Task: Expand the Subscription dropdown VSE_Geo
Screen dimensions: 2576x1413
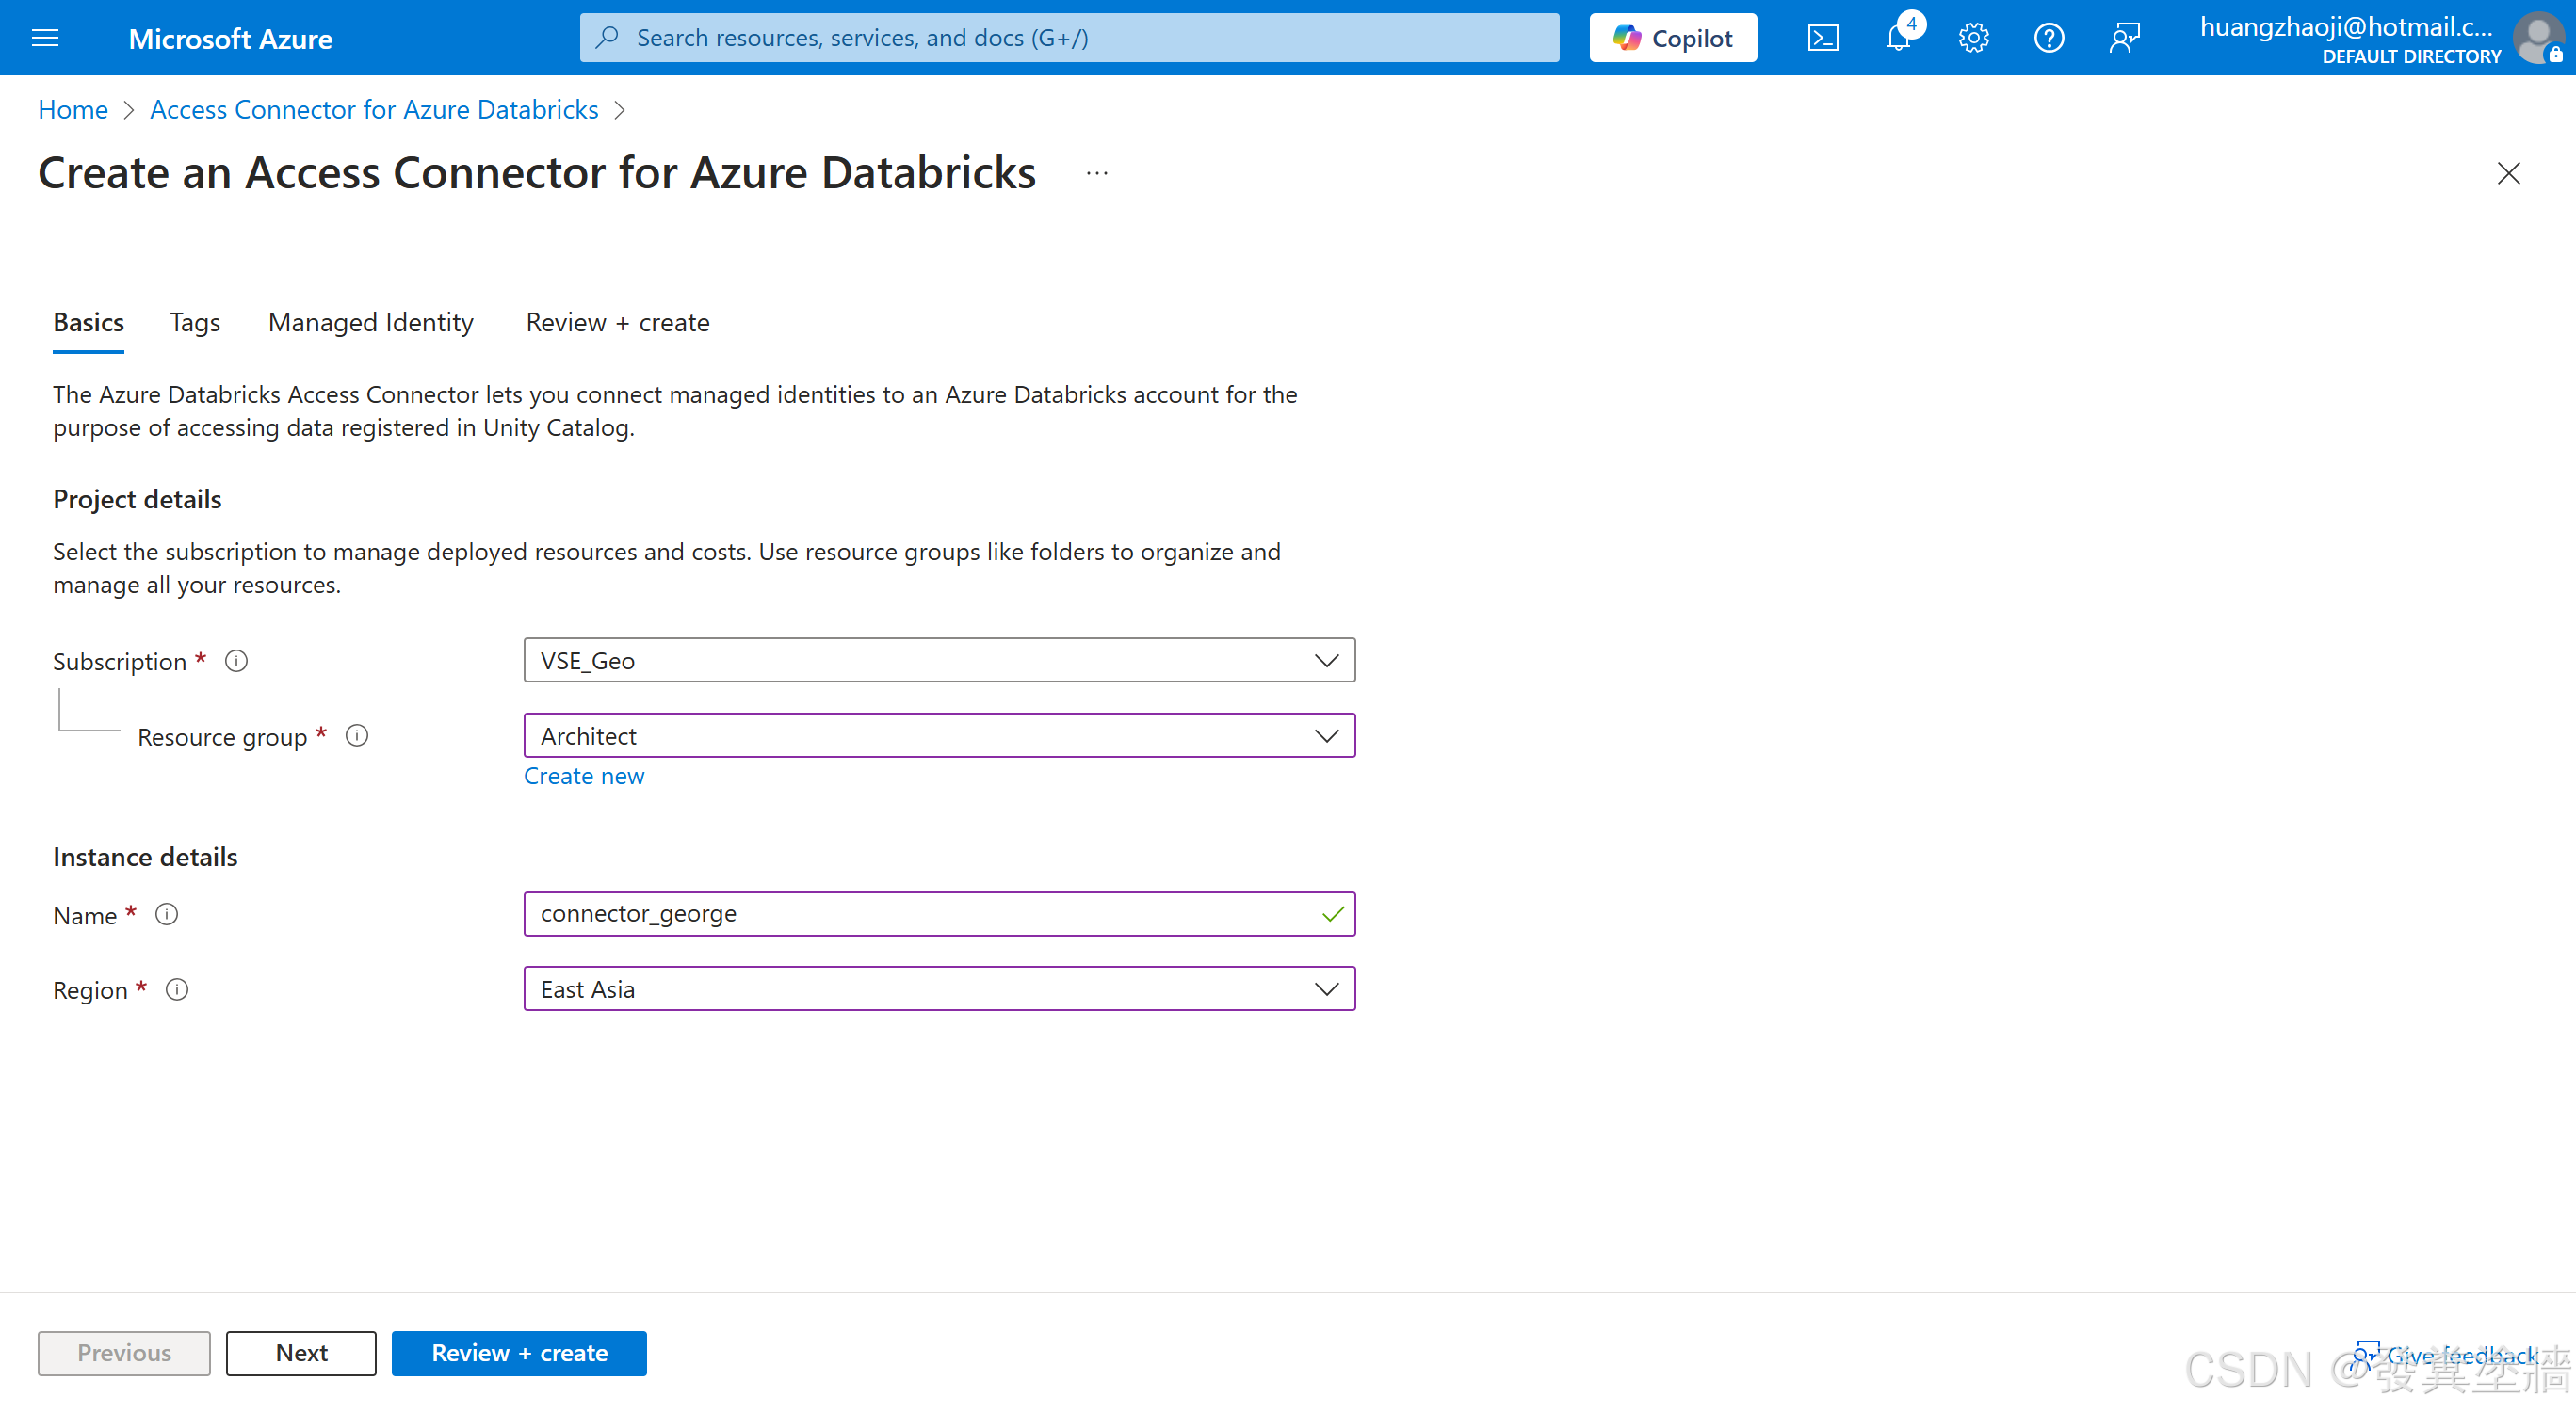Action: click(x=939, y=661)
